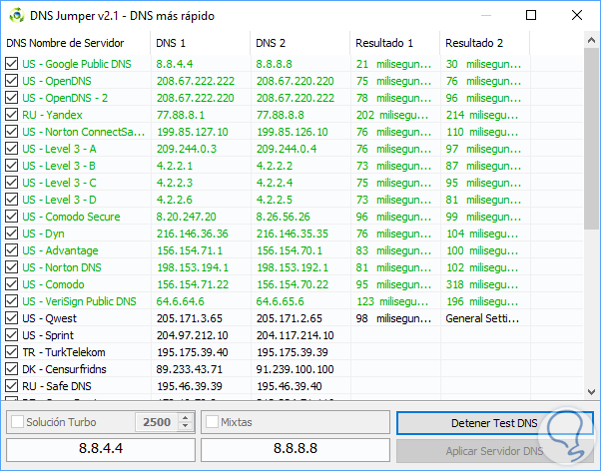
Task: Click the 21 milisegundos result for Google
Action: click(393, 64)
